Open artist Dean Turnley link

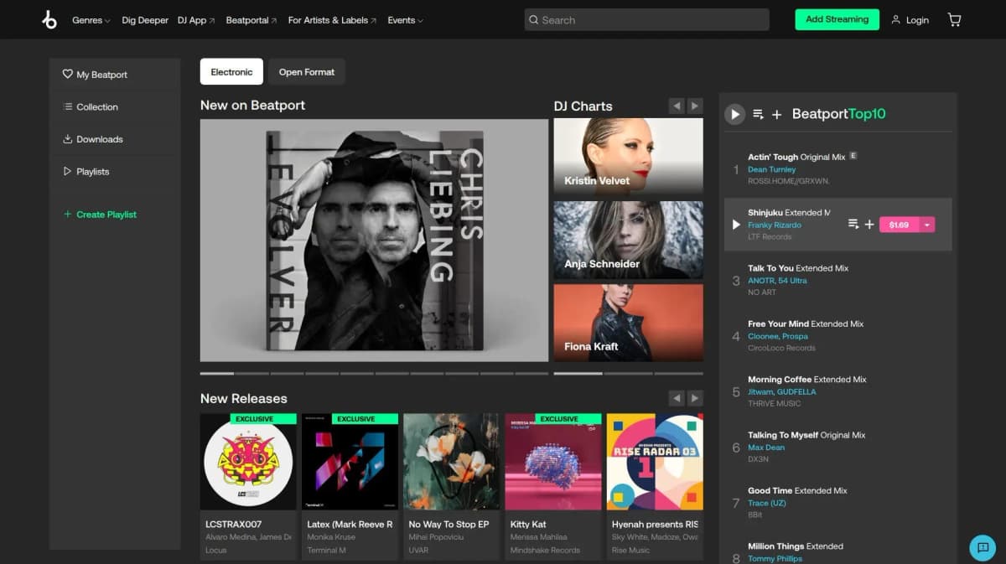pos(772,169)
